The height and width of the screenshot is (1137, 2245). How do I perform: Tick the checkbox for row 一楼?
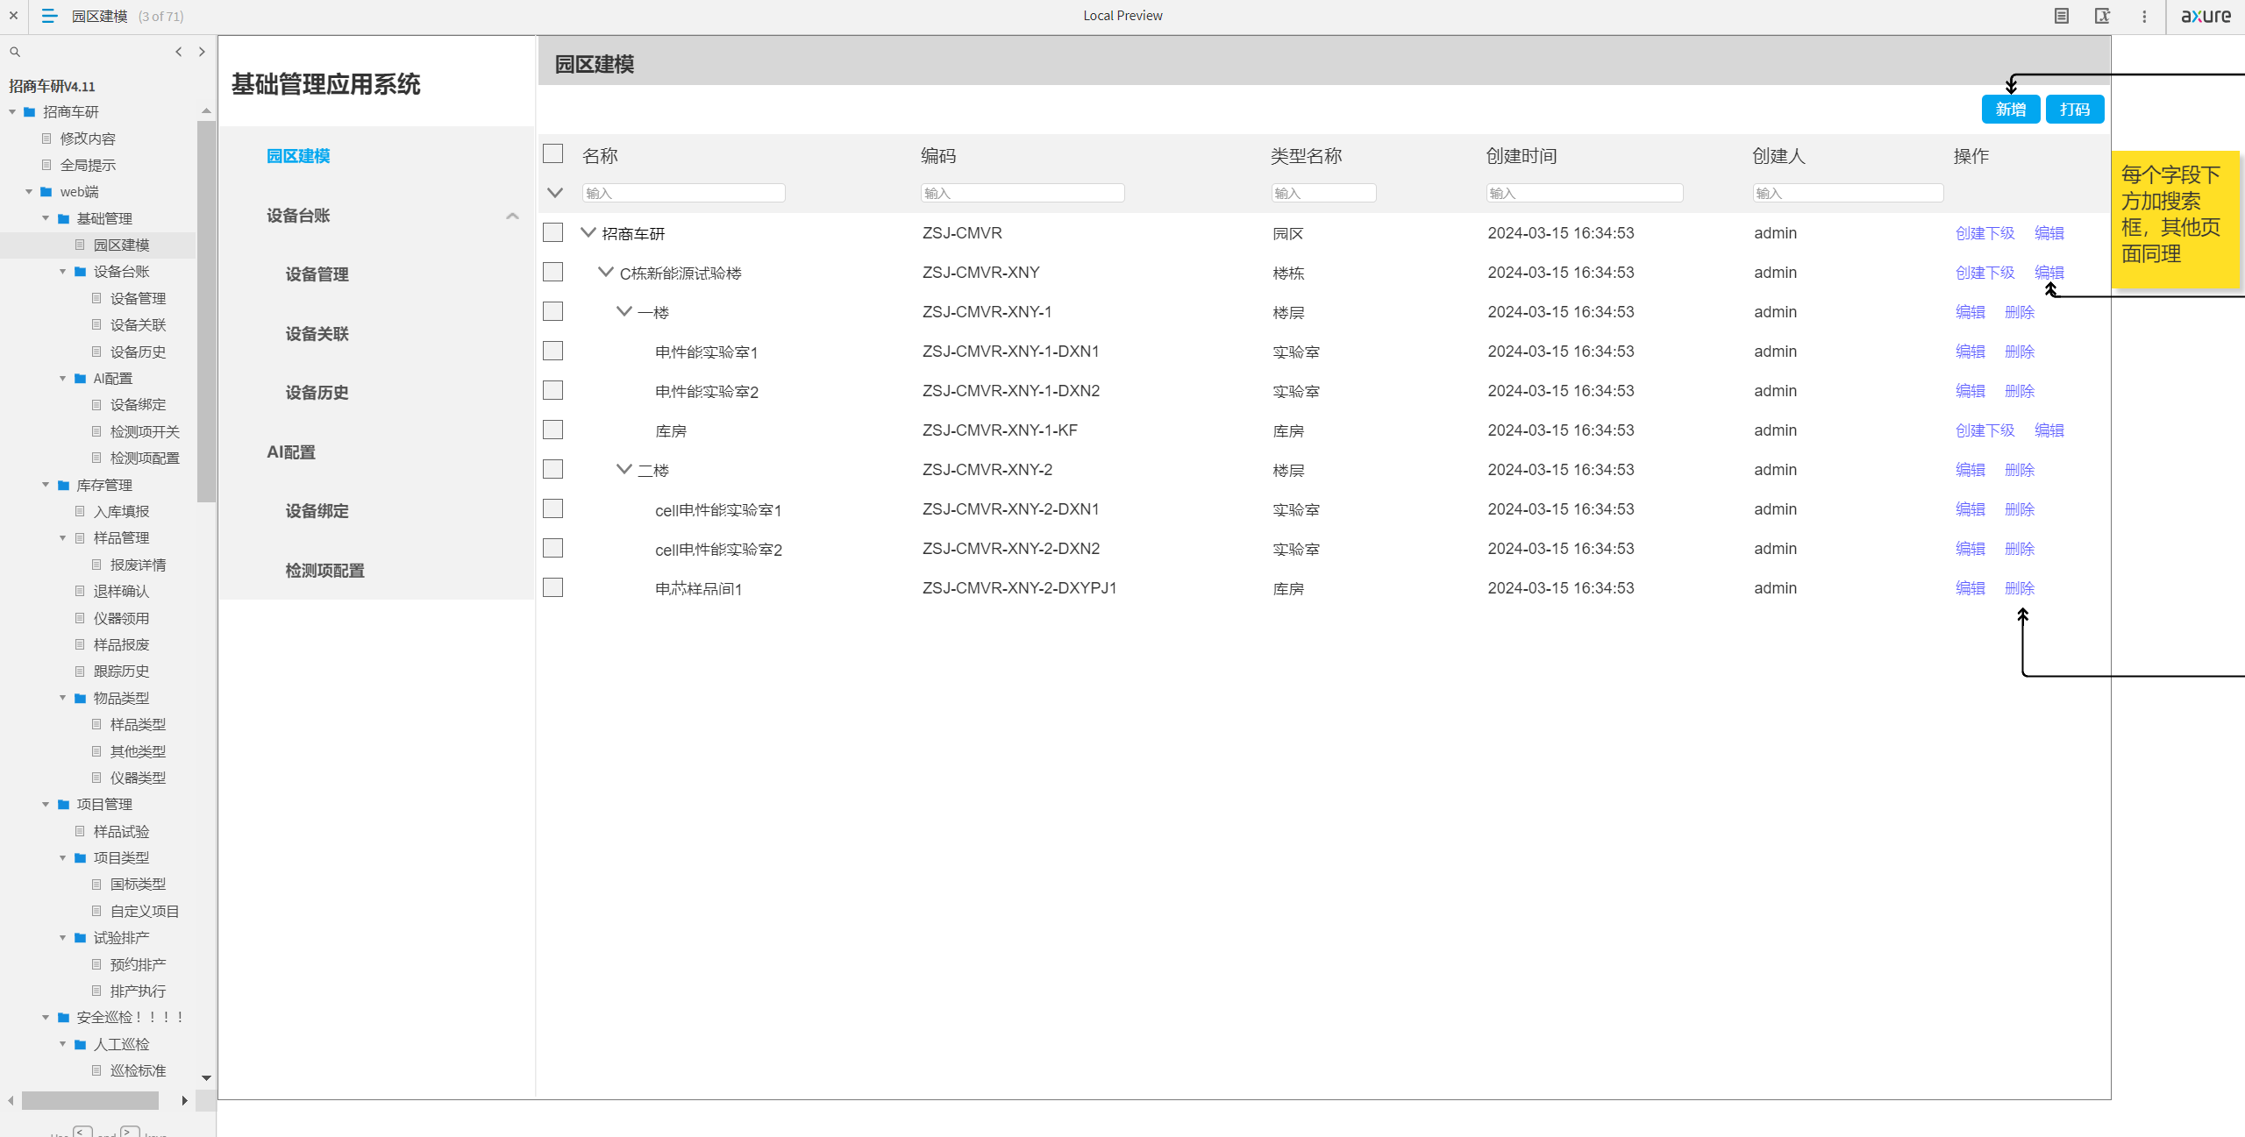552,311
